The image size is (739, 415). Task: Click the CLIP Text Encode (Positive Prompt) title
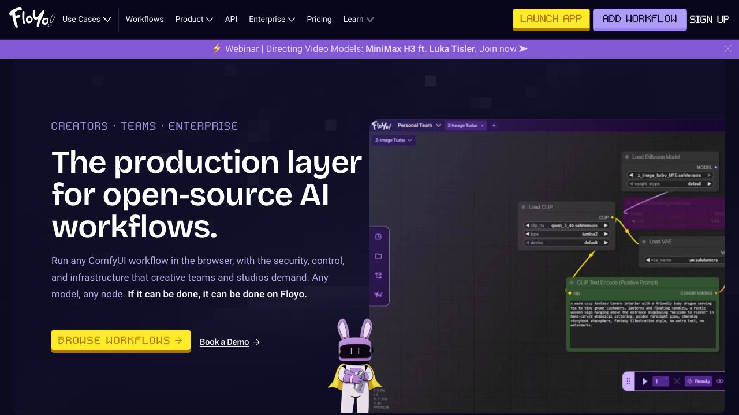click(x=617, y=282)
